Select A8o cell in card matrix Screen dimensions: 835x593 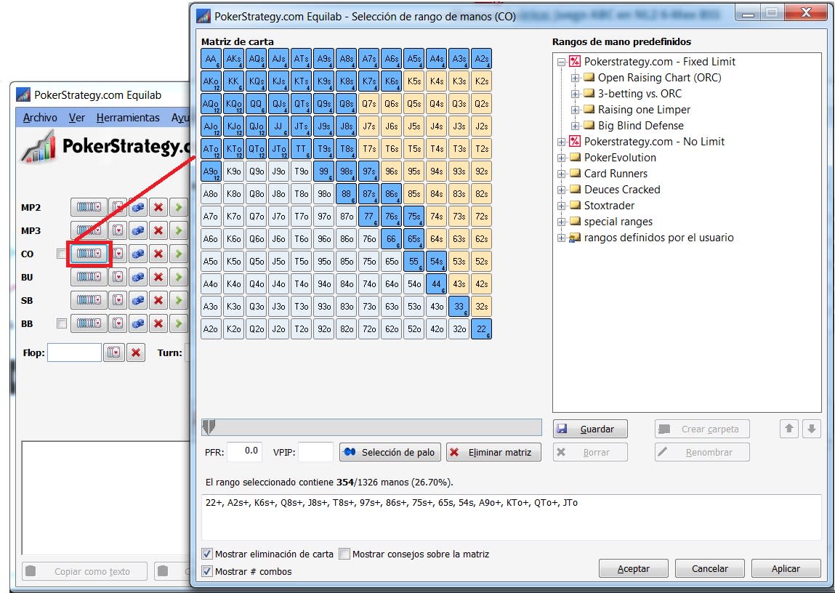(x=211, y=194)
